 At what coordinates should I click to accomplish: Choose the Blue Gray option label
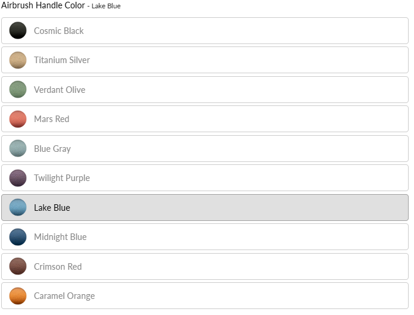pyautogui.click(x=52, y=149)
